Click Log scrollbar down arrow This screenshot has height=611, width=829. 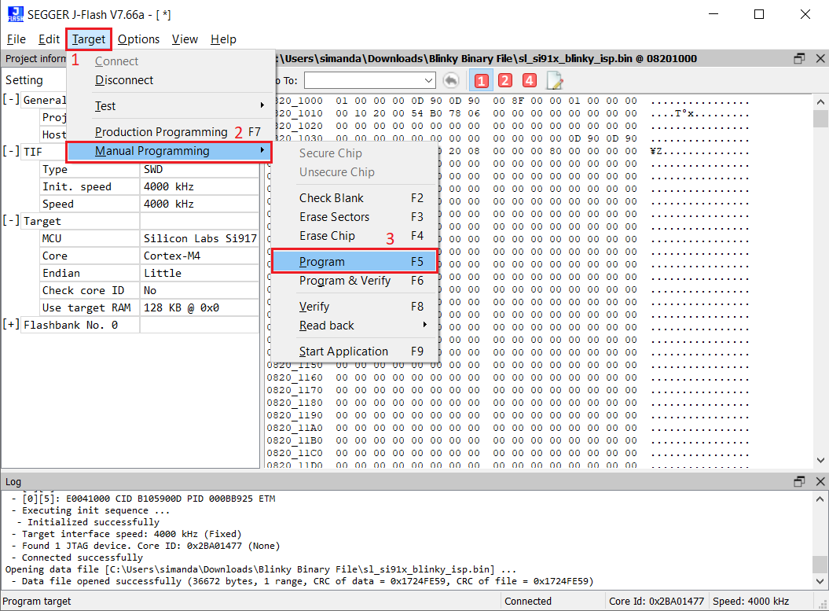tap(820, 581)
